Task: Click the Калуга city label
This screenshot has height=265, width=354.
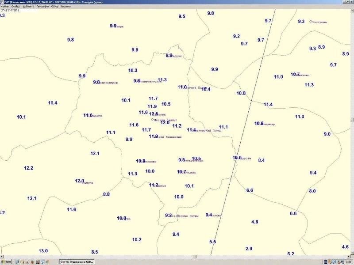Action: click(87, 183)
